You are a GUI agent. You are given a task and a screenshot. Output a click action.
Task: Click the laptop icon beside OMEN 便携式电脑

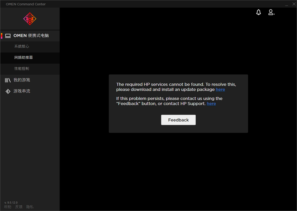point(8,36)
